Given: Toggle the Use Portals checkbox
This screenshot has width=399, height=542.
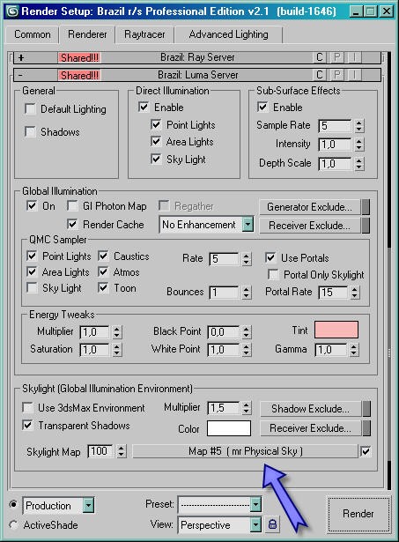Looking at the screenshot, I should (x=270, y=257).
